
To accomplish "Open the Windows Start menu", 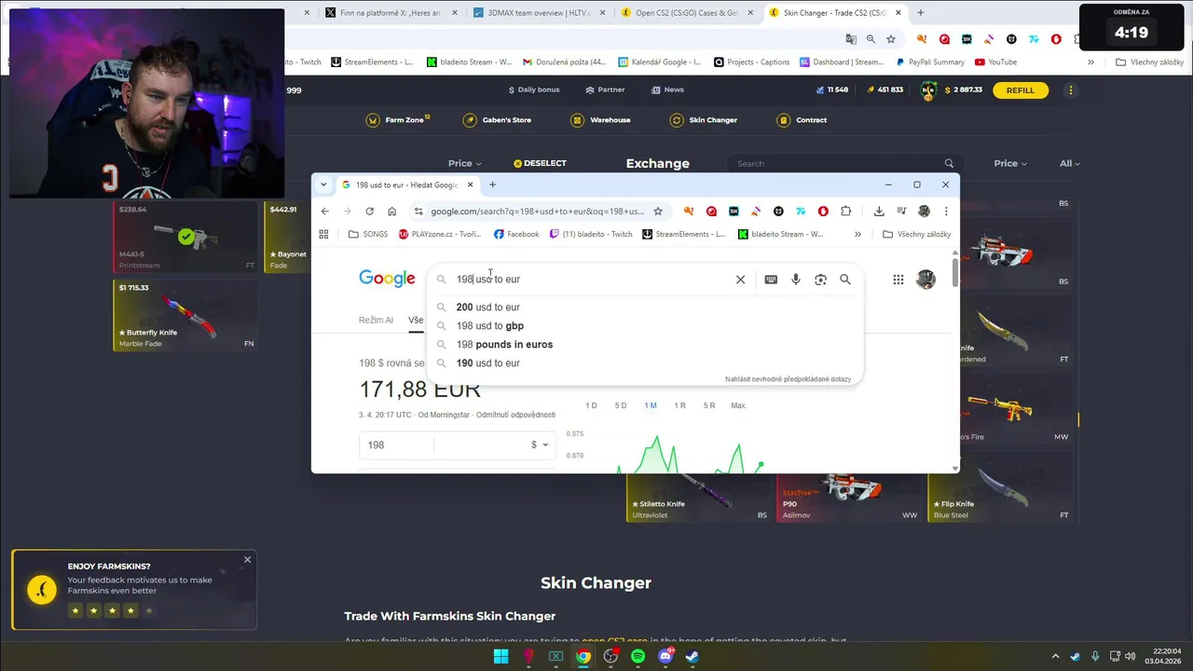I will click(x=501, y=656).
